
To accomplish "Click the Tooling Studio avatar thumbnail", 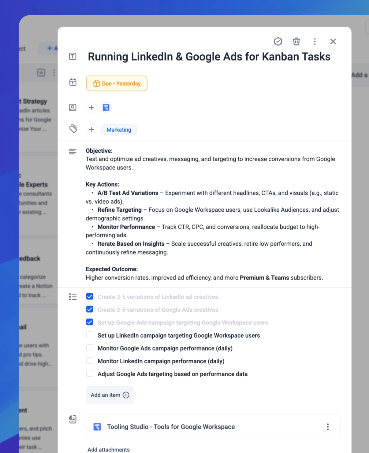I will coord(98,426).
